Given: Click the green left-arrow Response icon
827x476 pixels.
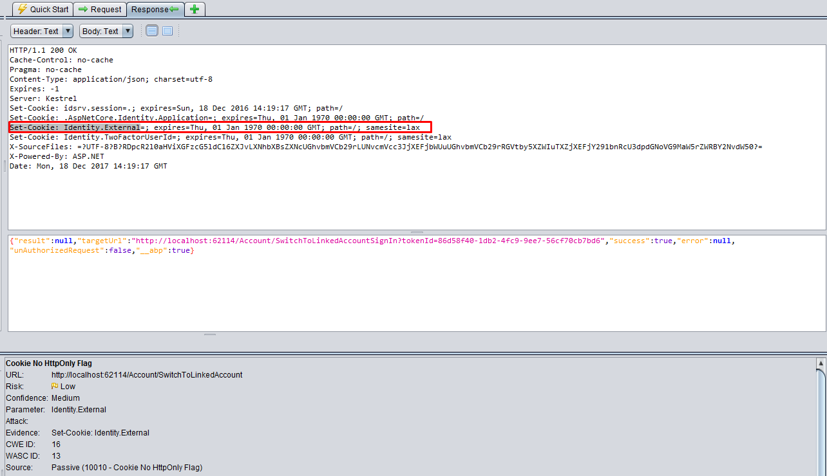Looking at the screenshot, I should [x=174, y=9].
